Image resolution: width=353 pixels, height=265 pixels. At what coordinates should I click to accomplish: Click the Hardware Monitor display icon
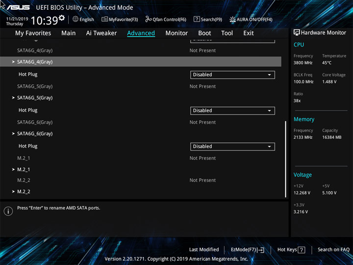[x=297, y=32]
